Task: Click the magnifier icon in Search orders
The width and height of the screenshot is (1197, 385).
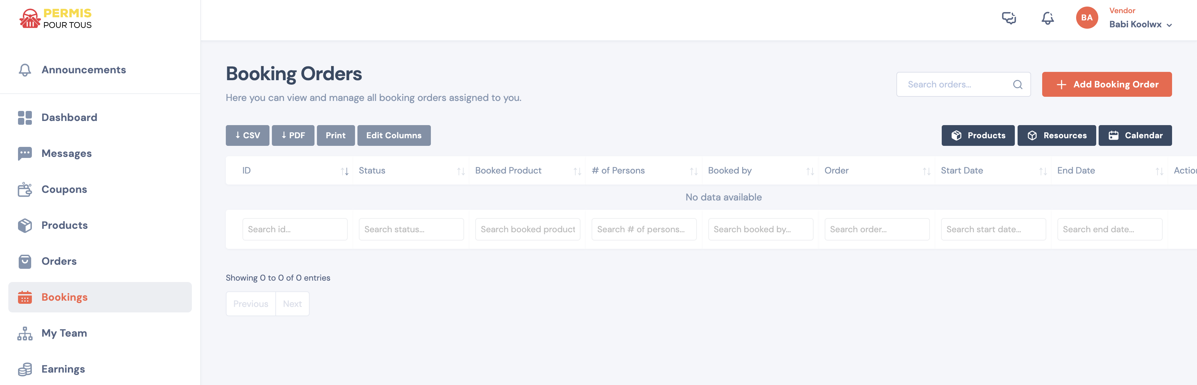Action: point(1017,84)
